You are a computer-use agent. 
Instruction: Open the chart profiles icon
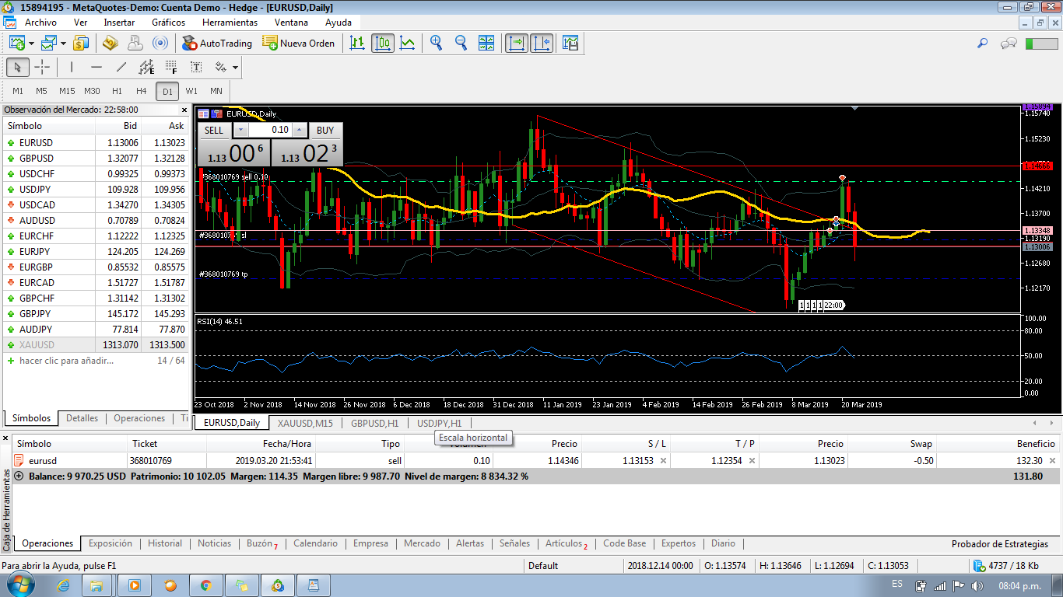click(x=49, y=43)
